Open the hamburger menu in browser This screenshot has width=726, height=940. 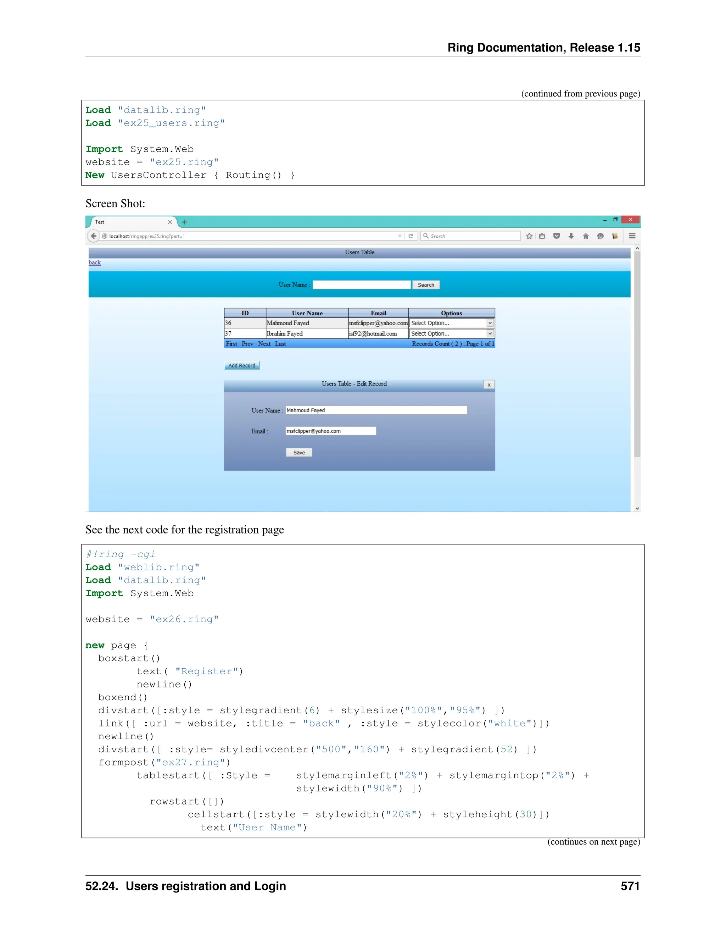coord(632,236)
